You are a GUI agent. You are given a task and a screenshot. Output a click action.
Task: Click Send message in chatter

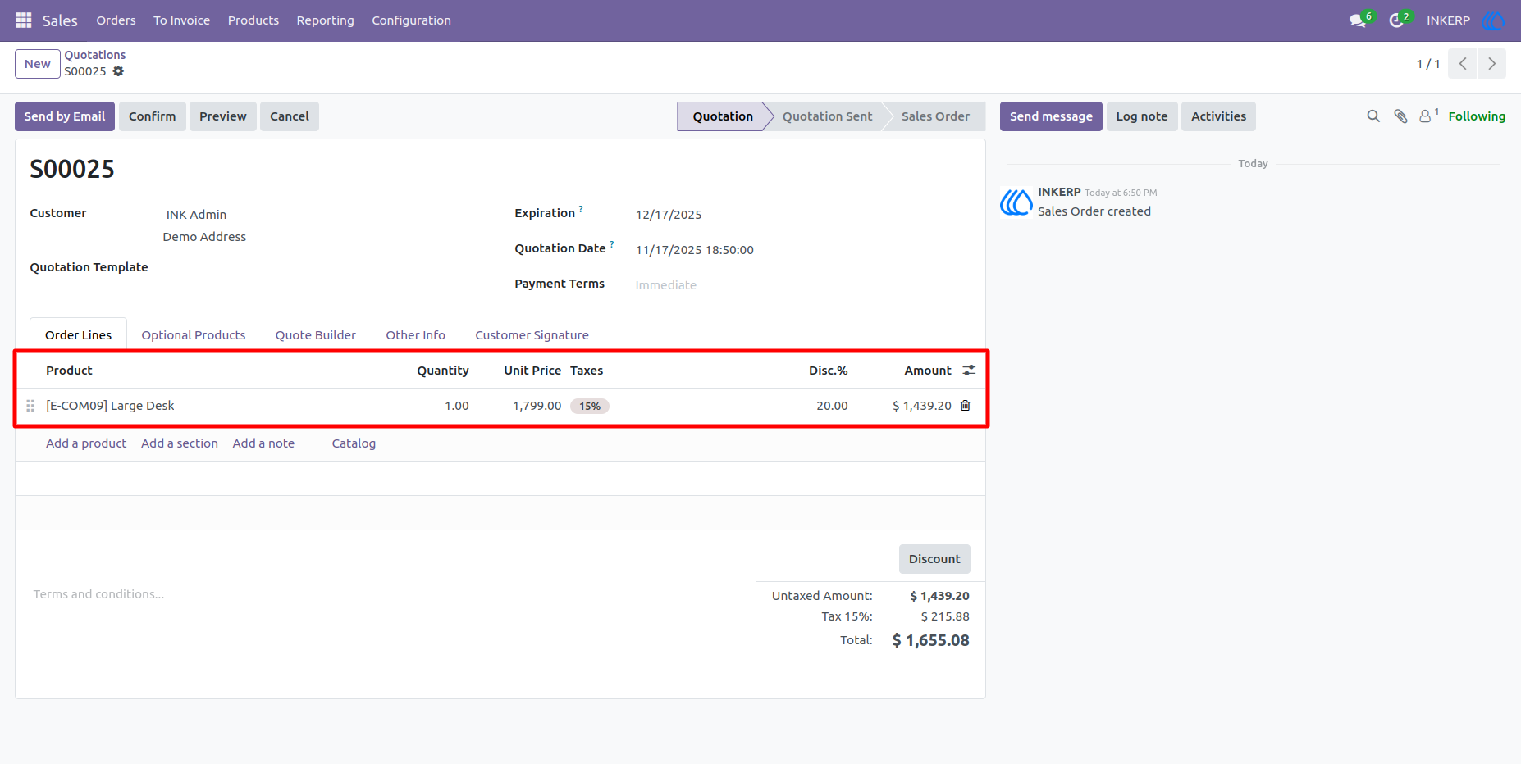coord(1051,116)
